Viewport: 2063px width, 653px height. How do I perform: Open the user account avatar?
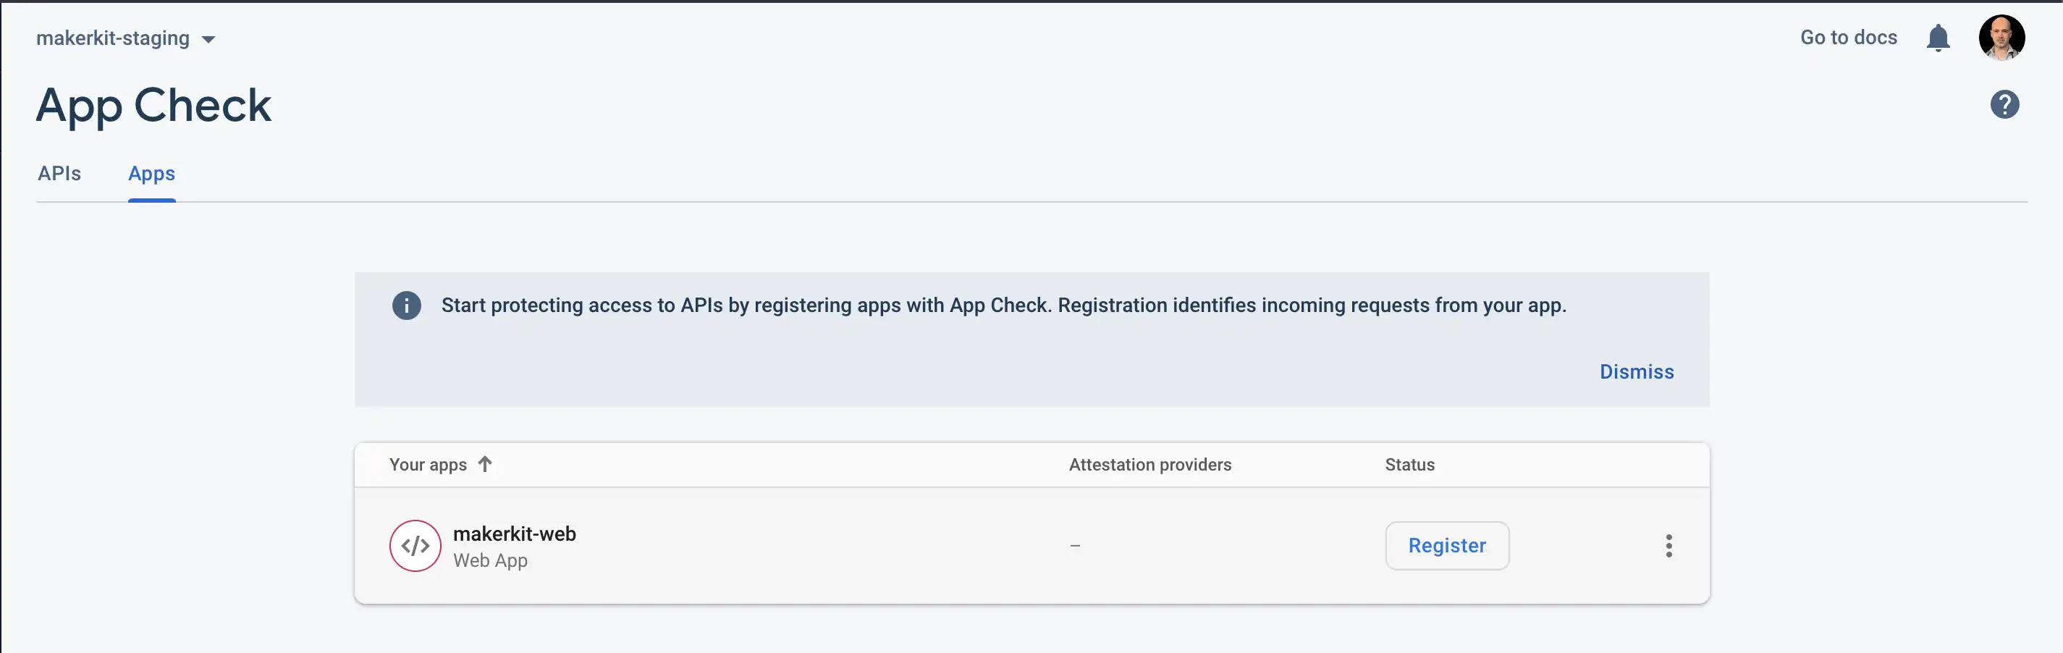(x=2001, y=38)
